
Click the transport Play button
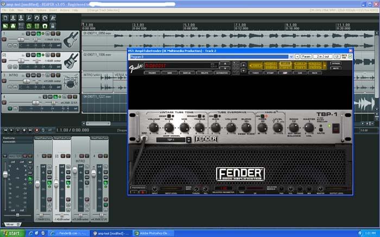click(x=12, y=130)
